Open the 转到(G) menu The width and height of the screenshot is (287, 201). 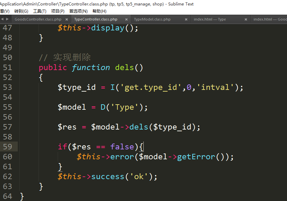(21, 11)
